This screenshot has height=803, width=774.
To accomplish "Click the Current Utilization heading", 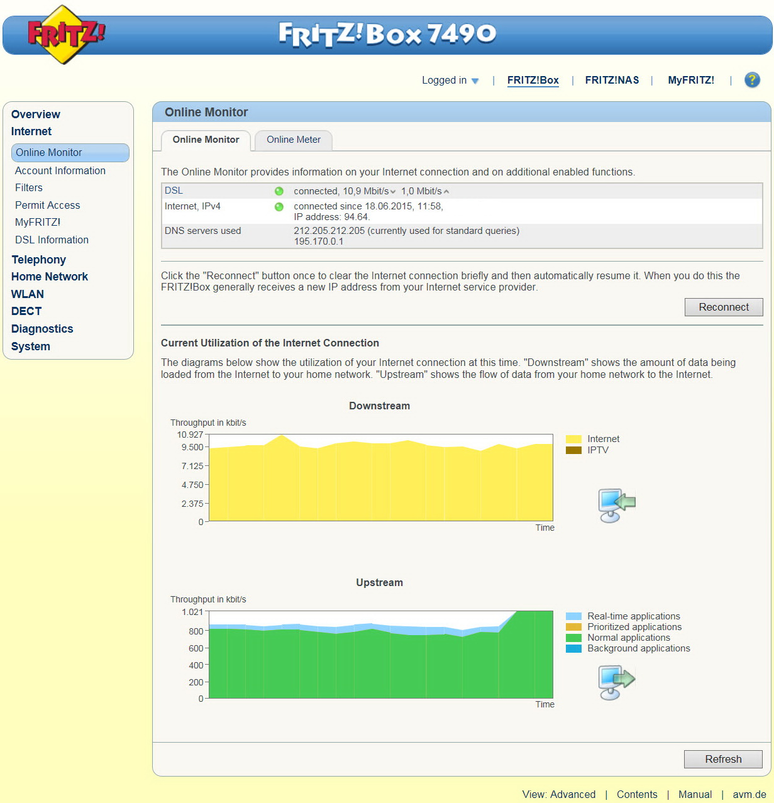I will [x=270, y=343].
